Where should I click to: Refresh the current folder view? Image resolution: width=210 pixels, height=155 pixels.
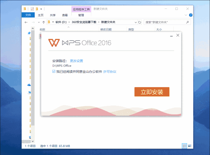[x=140, y=22]
